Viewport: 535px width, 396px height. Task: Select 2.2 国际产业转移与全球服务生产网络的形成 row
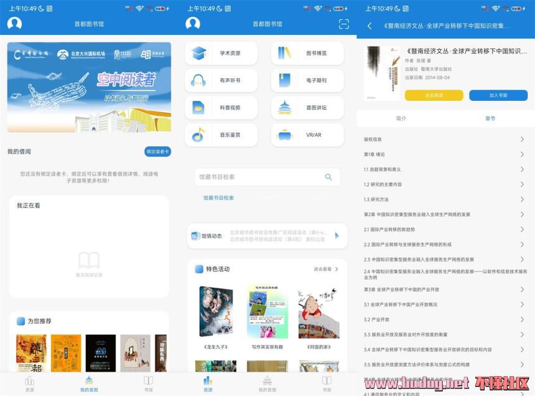445,245
